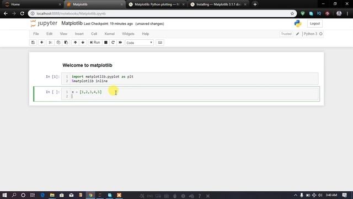The image size is (353, 199).
Task: Select the In [1] cell prompt
Action: tap(53, 77)
